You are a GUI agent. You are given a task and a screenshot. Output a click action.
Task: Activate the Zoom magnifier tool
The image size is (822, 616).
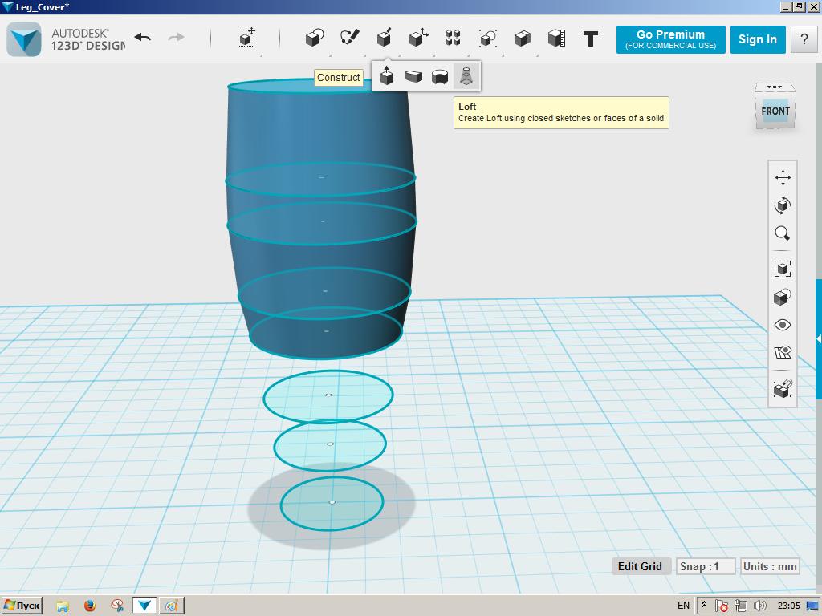tap(783, 233)
